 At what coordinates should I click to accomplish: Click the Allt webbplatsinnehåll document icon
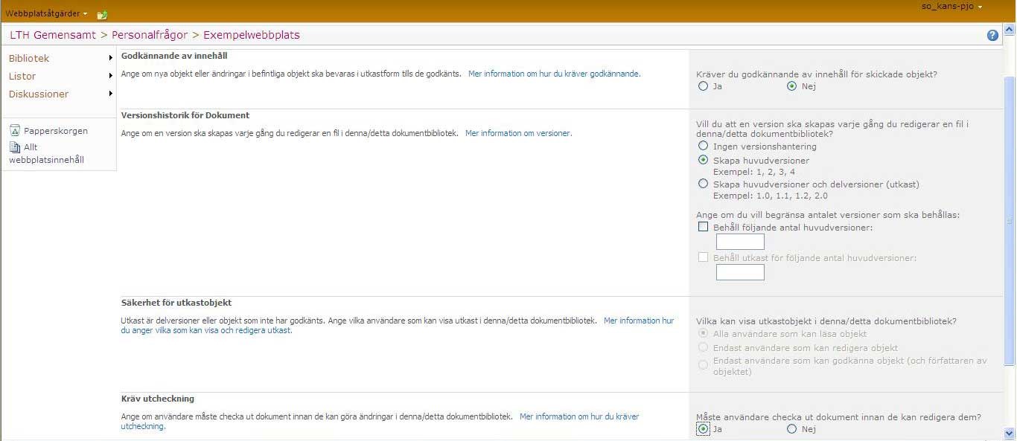[x=15, y=147]
